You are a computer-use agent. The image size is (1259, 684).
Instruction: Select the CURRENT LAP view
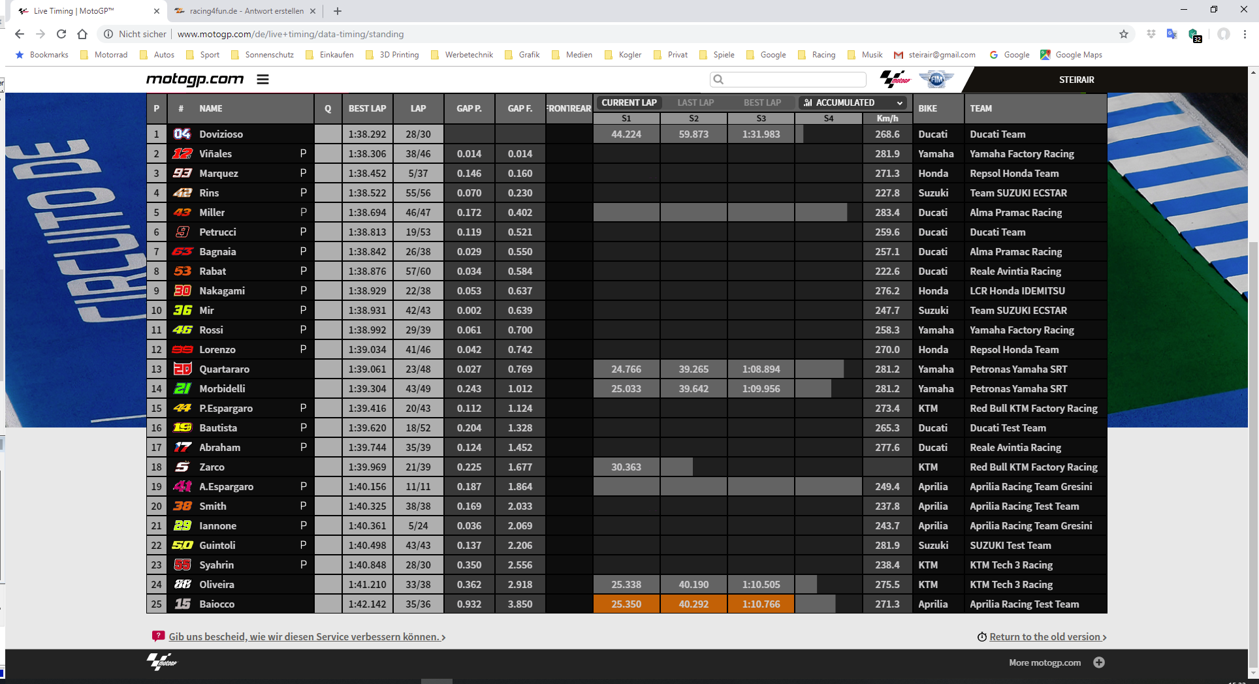[x=629, y=102]
